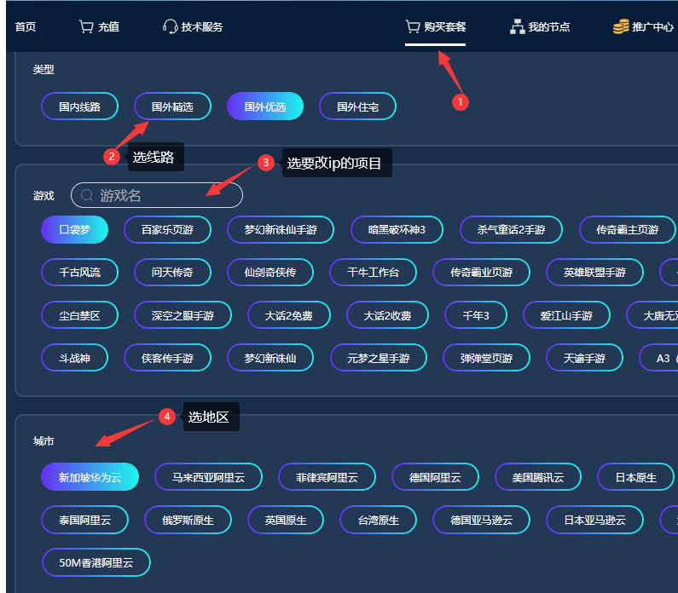
Task: Choose the 泰国阿里云 region
Action: coord(84,520)
